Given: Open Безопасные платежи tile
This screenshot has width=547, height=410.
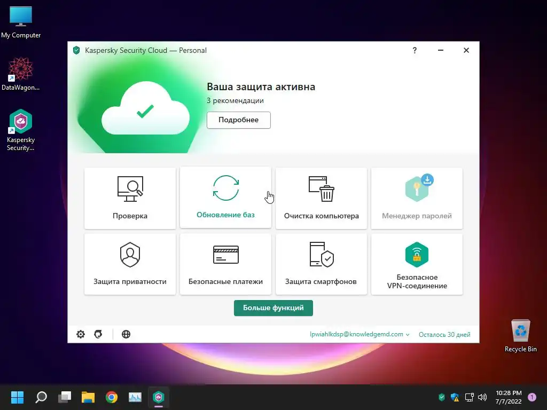Looking at the screenshot, I should click(225, 264).
